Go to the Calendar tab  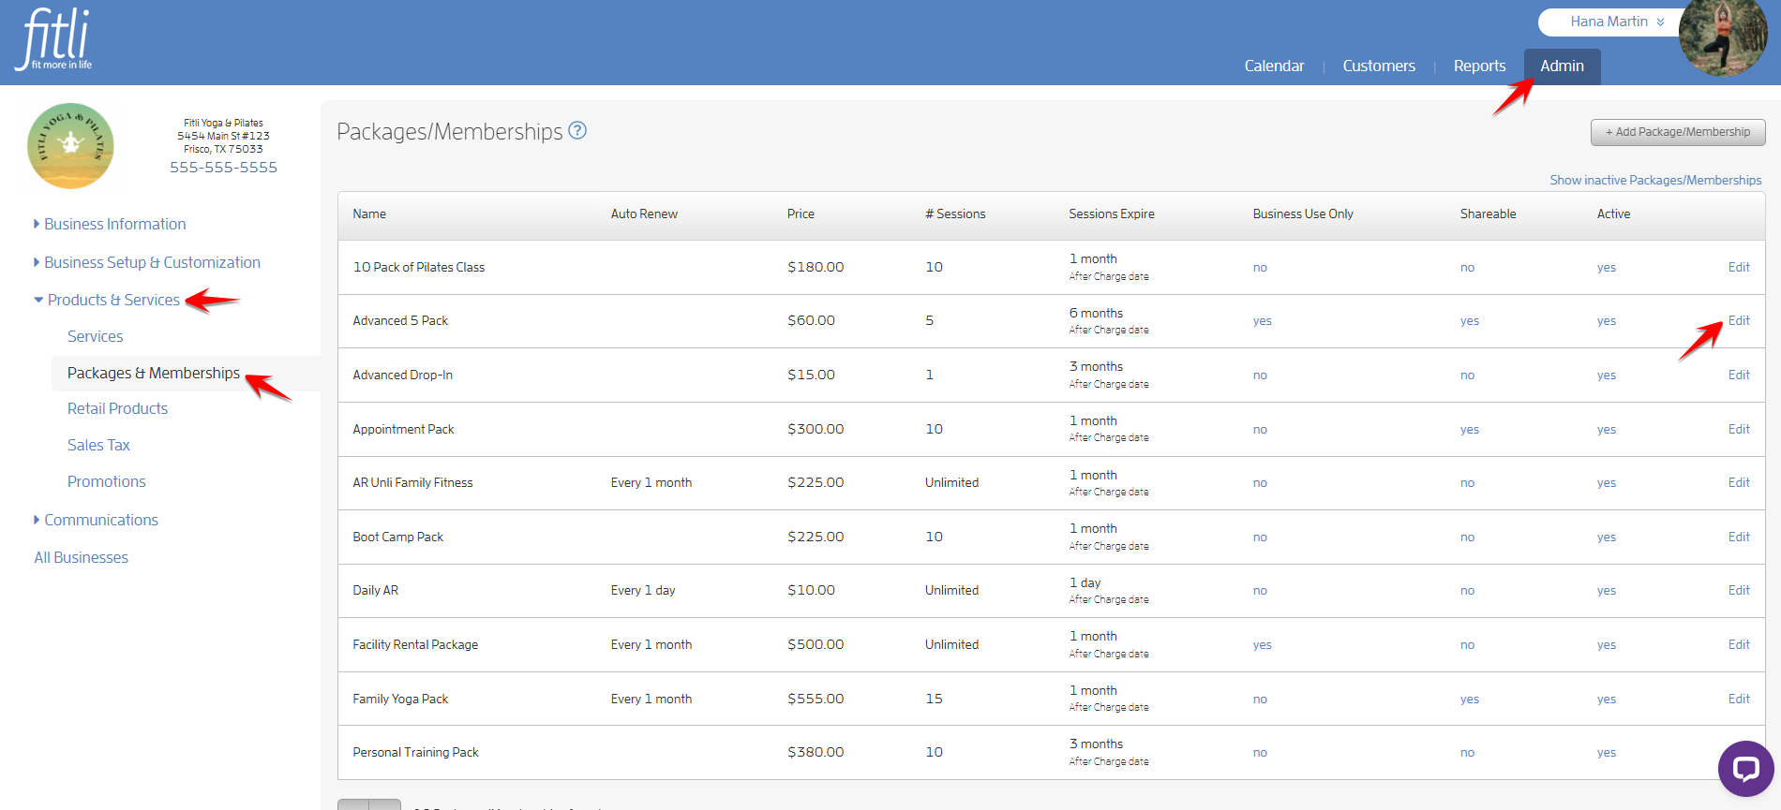pyautogui.click(x=1274, y=66)
